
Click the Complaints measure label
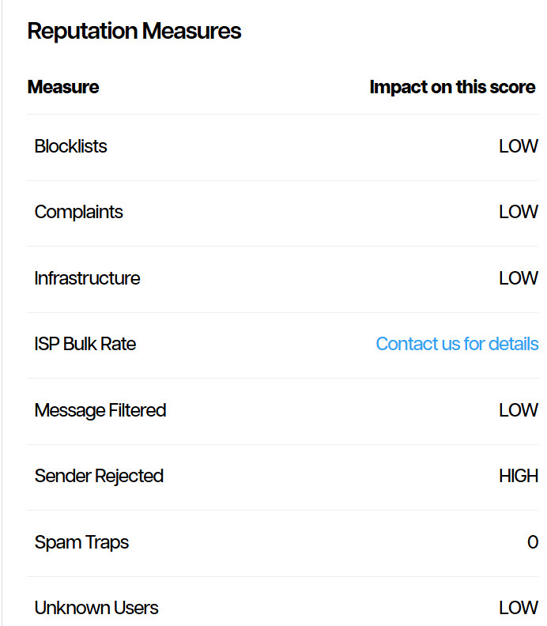click(x=78, y=212)
